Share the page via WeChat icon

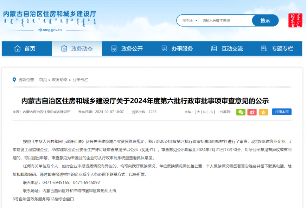[x=241, y=112]
